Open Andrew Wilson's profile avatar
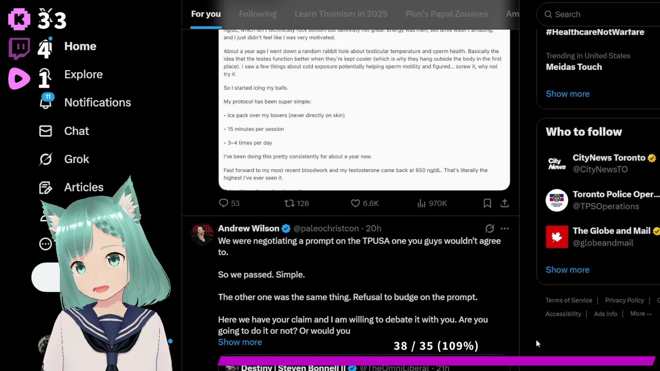Image resolution: width=660 pixels, height=371 pixels. 202,234
